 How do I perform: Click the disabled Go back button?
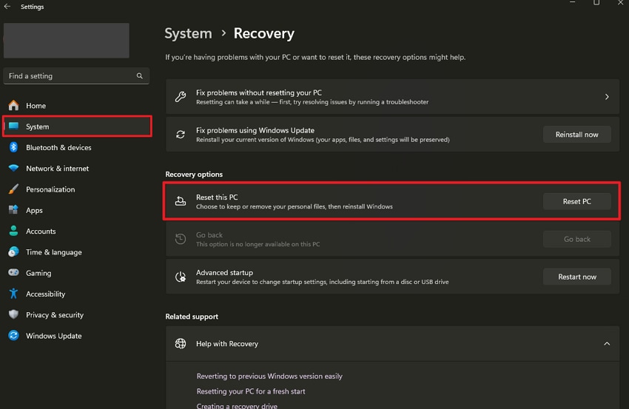pyautogui.click(x=577, y=239)
